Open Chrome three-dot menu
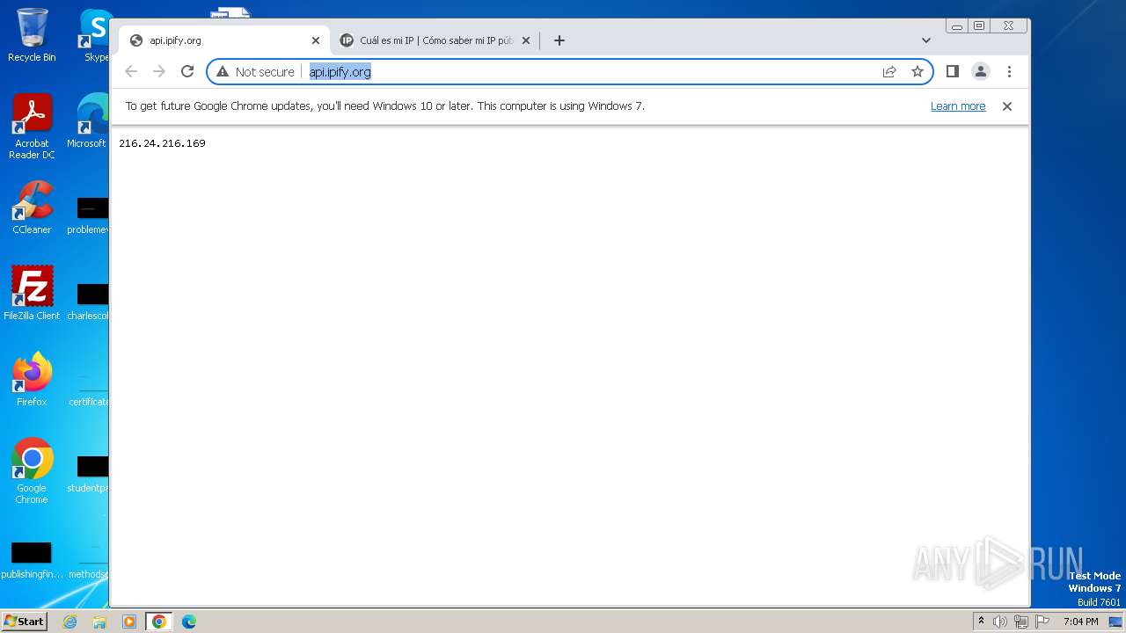 1009,71
